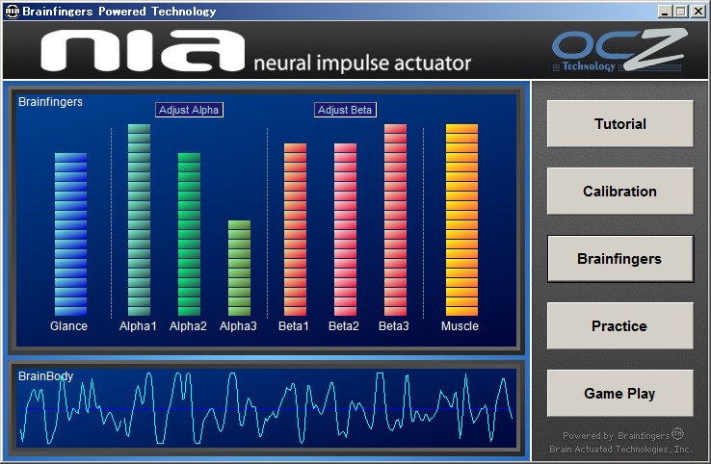Viewport: 711px width, 464px height.
Task: Click the NIA logo in header
Action: [143, 51]
